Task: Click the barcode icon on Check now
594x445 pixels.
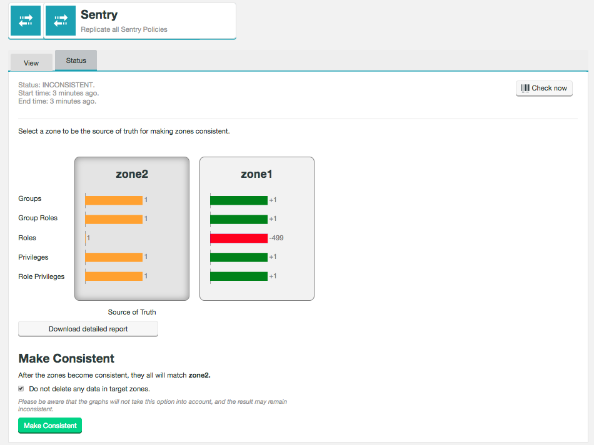Action: coord(525,88)
